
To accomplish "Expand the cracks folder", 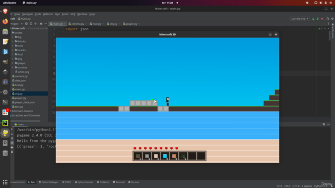I will (x=13, y=50).
